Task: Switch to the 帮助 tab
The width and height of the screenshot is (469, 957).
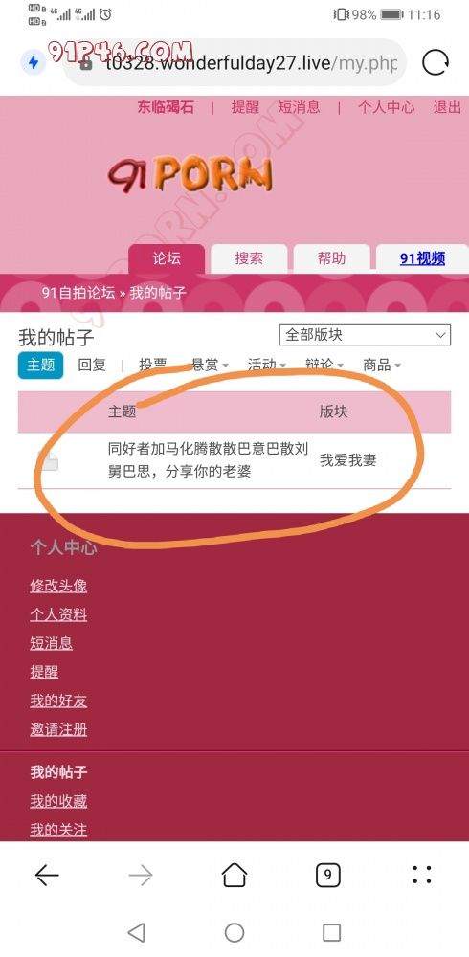Action: (x=331, y=258)
